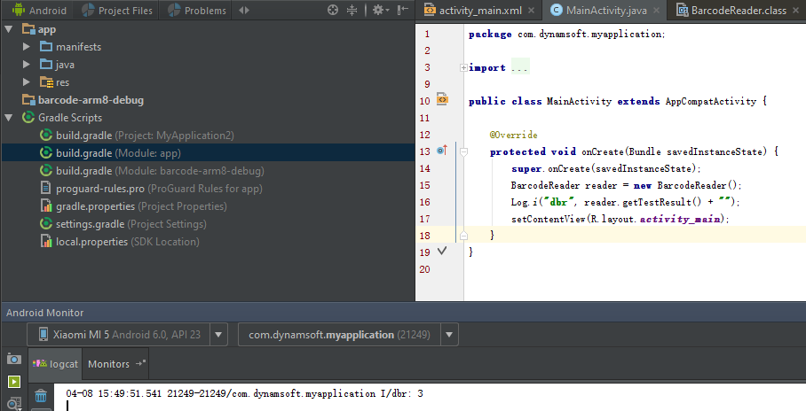Screen dimensions: 806x411
Task: Click the scroll from source target icon
Action: click(333, 11)
